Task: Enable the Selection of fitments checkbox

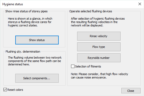Action: pyautogui.click(x=73, y=66)
